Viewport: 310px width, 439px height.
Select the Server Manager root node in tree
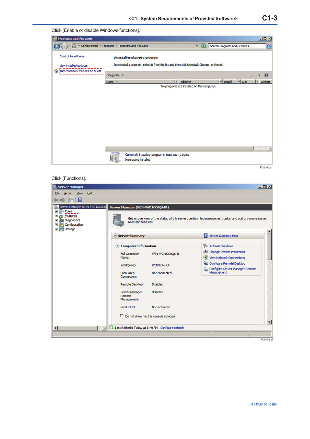83,207
